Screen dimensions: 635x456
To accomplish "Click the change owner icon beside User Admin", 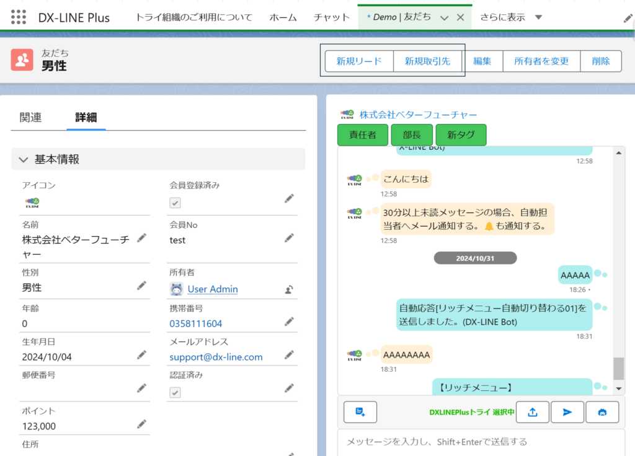I will 288,289.
